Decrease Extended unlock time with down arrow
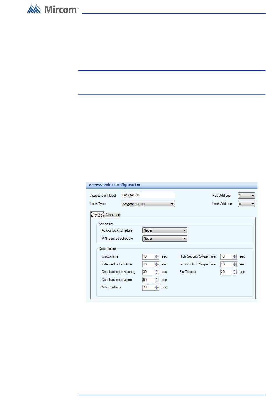This screenshot has height=410, width=277. tap(157, 266)
